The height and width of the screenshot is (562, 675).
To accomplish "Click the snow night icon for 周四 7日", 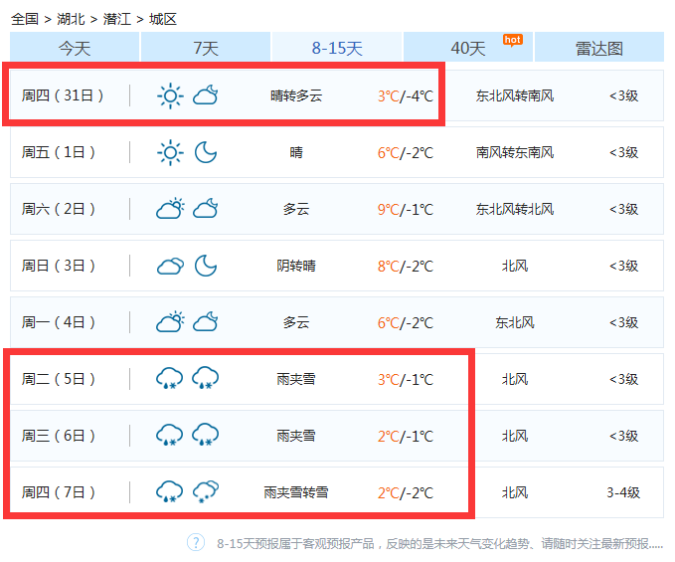I will 206,491.
